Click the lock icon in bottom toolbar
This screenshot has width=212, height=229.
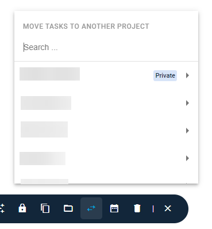(x=22, y=208)
